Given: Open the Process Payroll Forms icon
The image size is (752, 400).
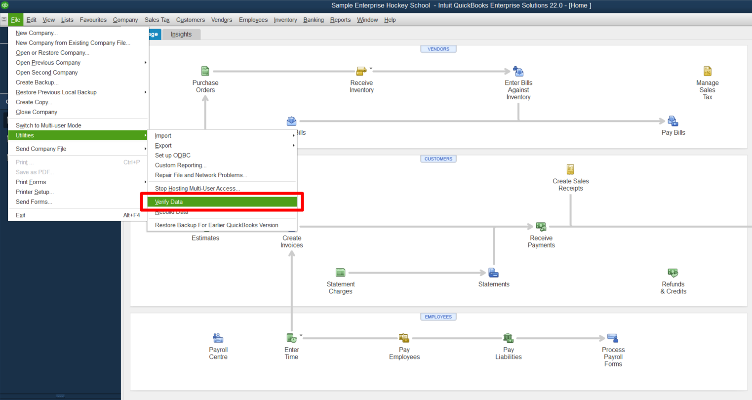Looking at the screenshot, I should point(613,338).
